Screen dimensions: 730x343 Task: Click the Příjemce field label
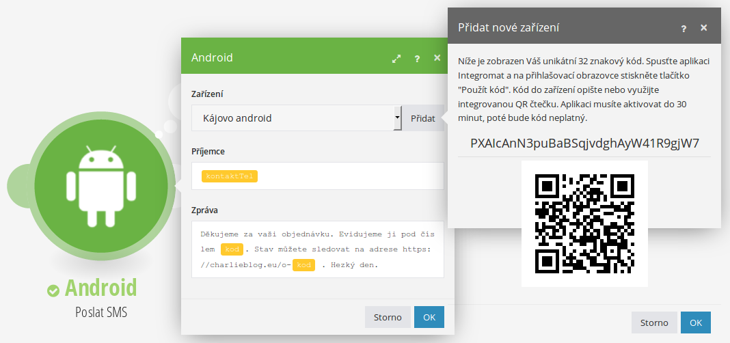(208, 152)
